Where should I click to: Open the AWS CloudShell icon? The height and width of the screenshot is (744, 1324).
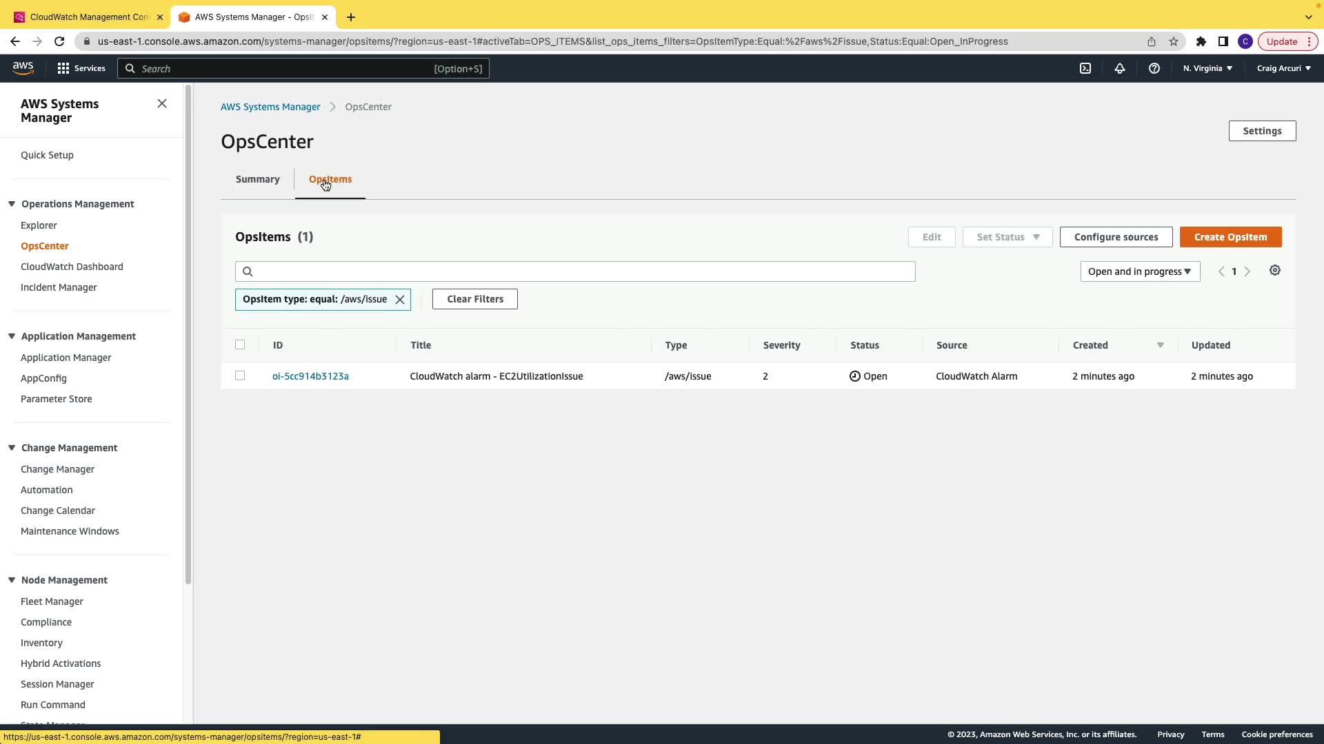tap(1085, 68)
